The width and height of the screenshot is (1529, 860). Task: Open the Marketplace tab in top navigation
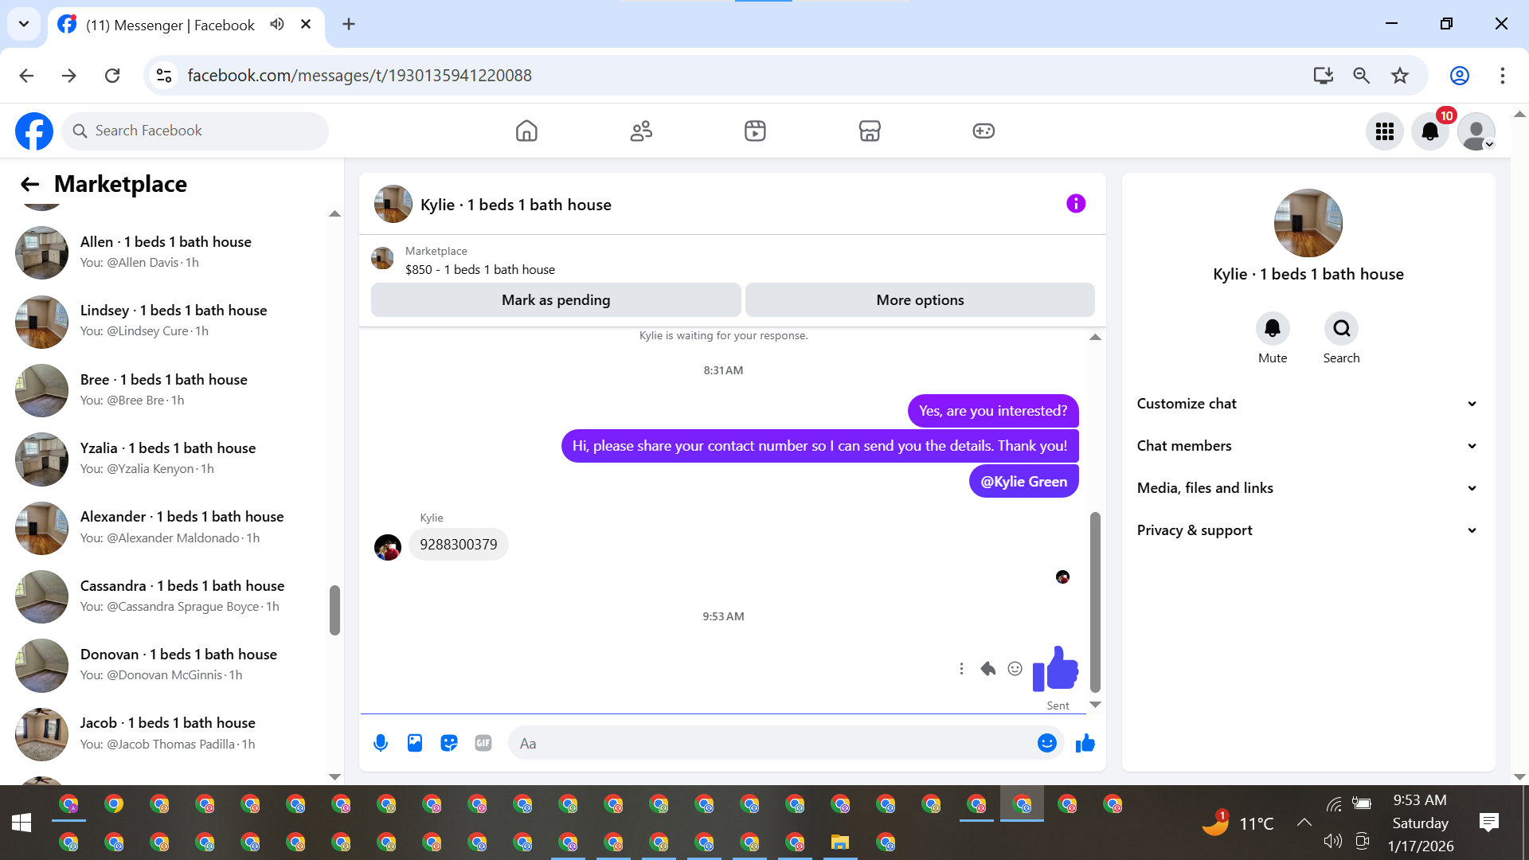870,131
